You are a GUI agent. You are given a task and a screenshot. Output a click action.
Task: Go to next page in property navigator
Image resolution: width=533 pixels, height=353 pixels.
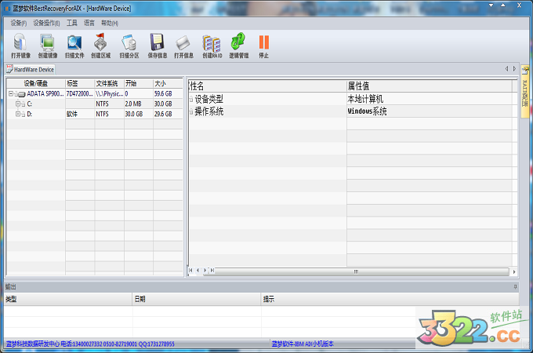(x=205, y=271)
